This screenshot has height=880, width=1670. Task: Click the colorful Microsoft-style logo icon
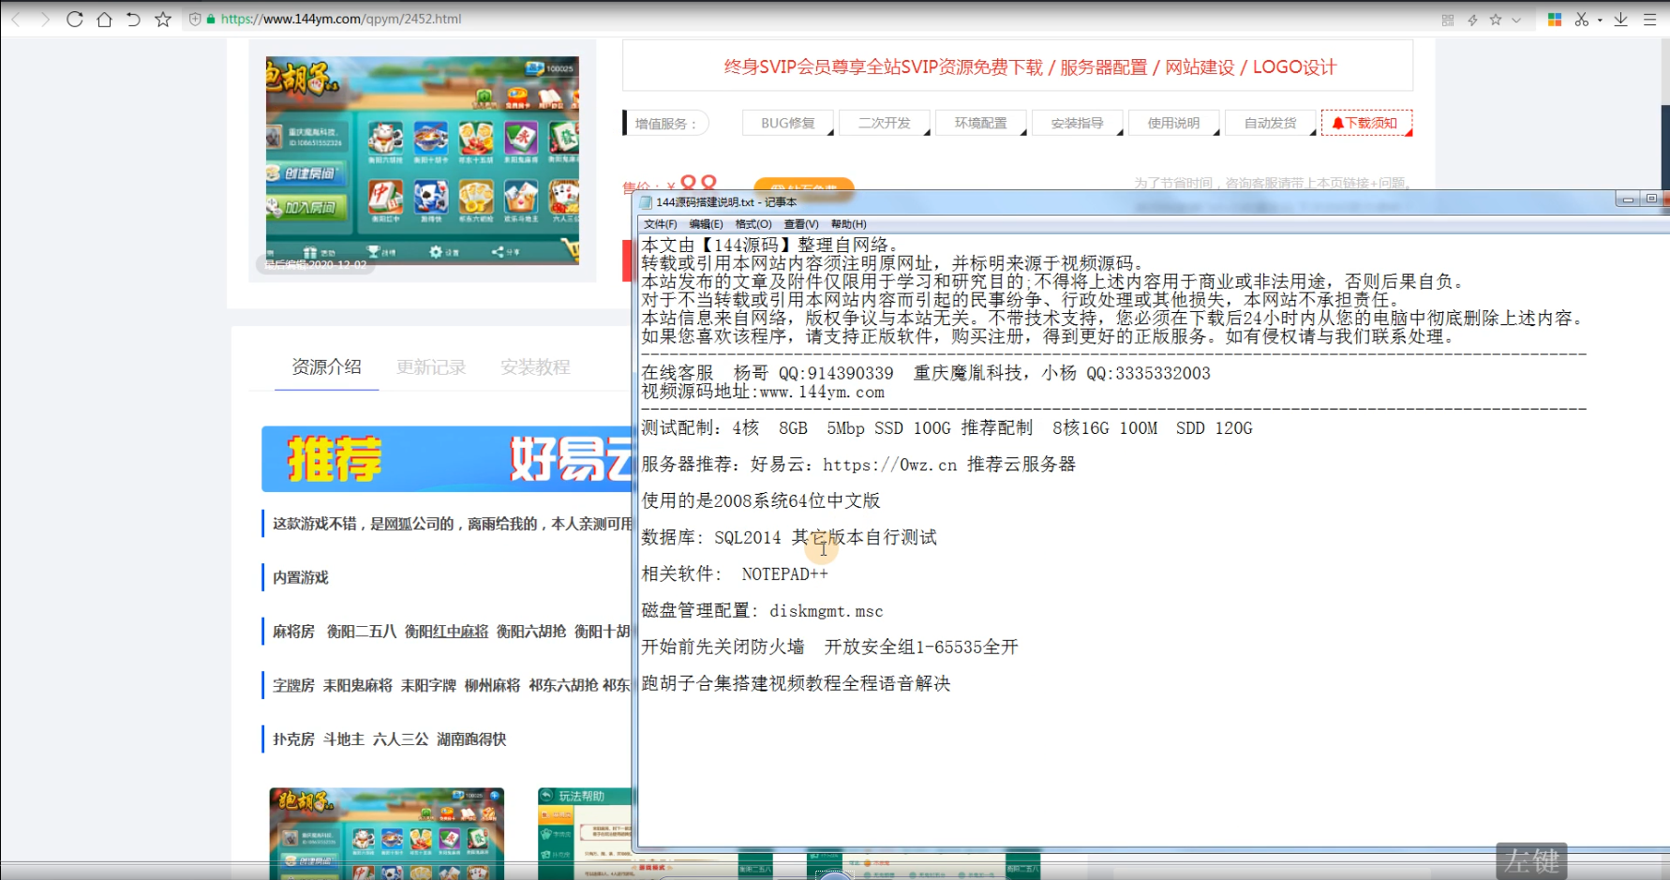click(1554, 18)
